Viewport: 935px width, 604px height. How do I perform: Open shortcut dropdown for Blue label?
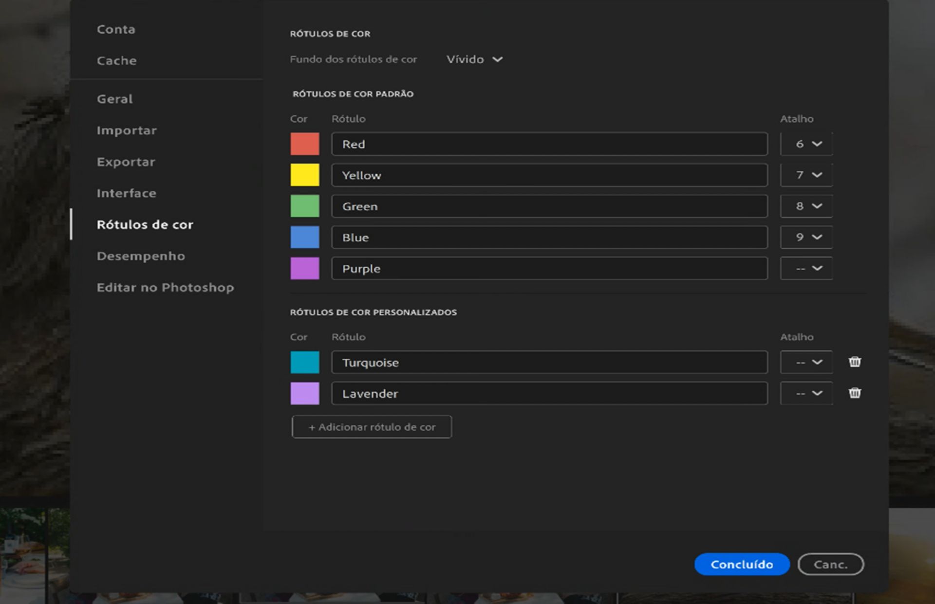tap(806, 238)
